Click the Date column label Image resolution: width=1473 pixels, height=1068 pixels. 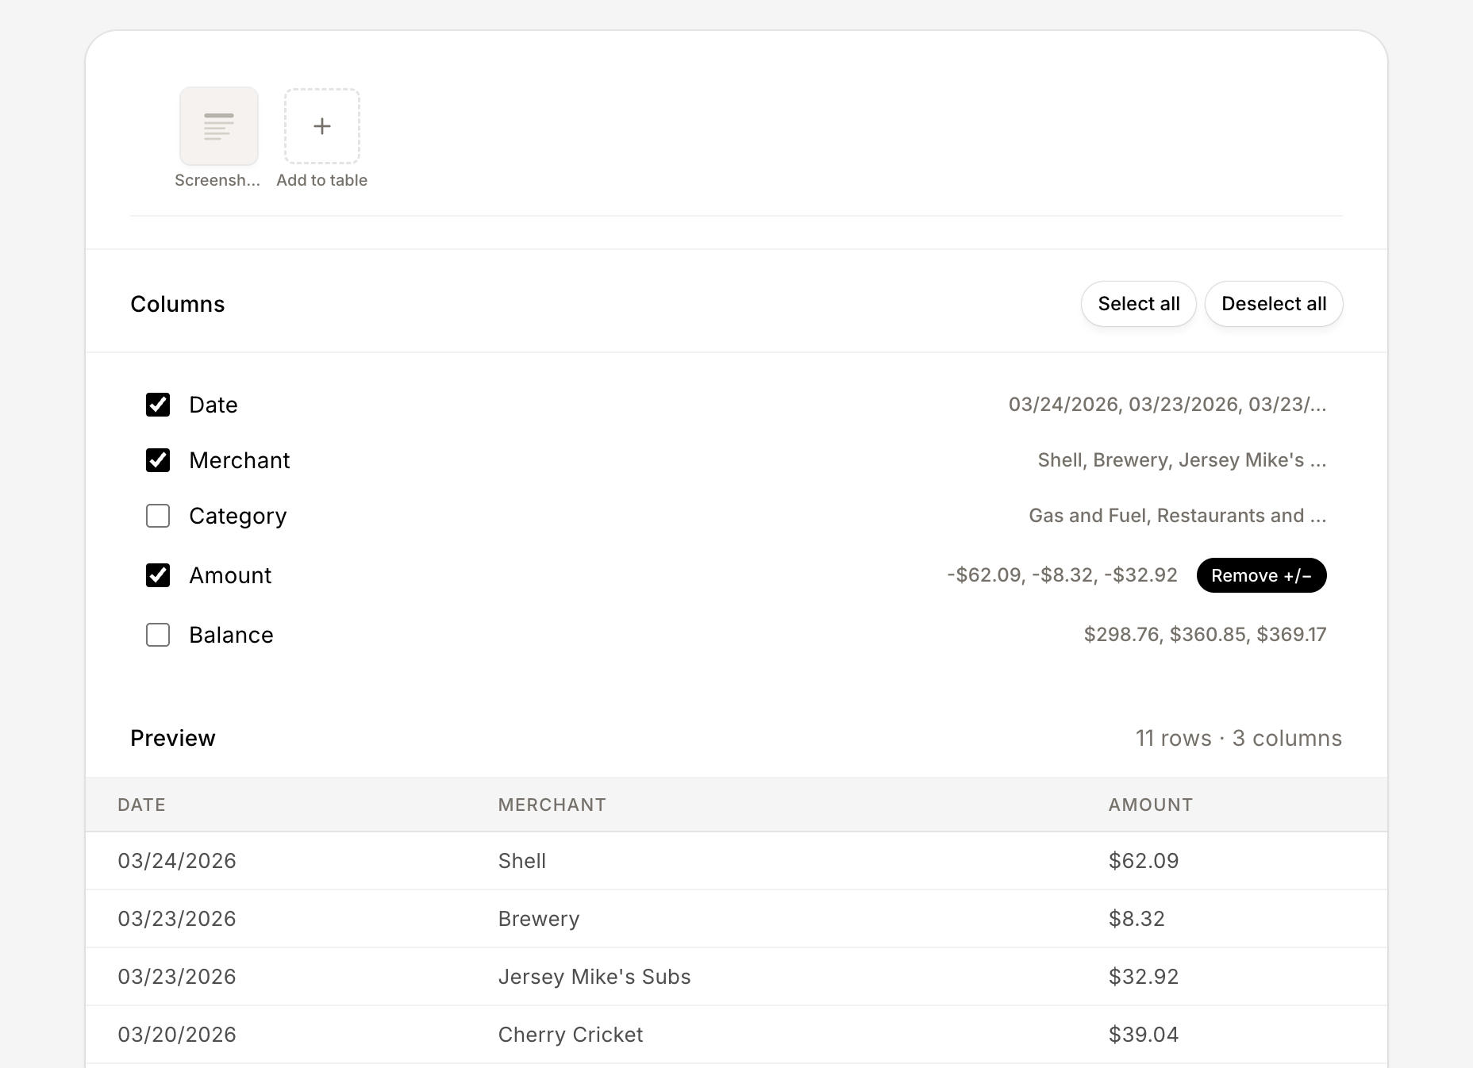point(213,405)
